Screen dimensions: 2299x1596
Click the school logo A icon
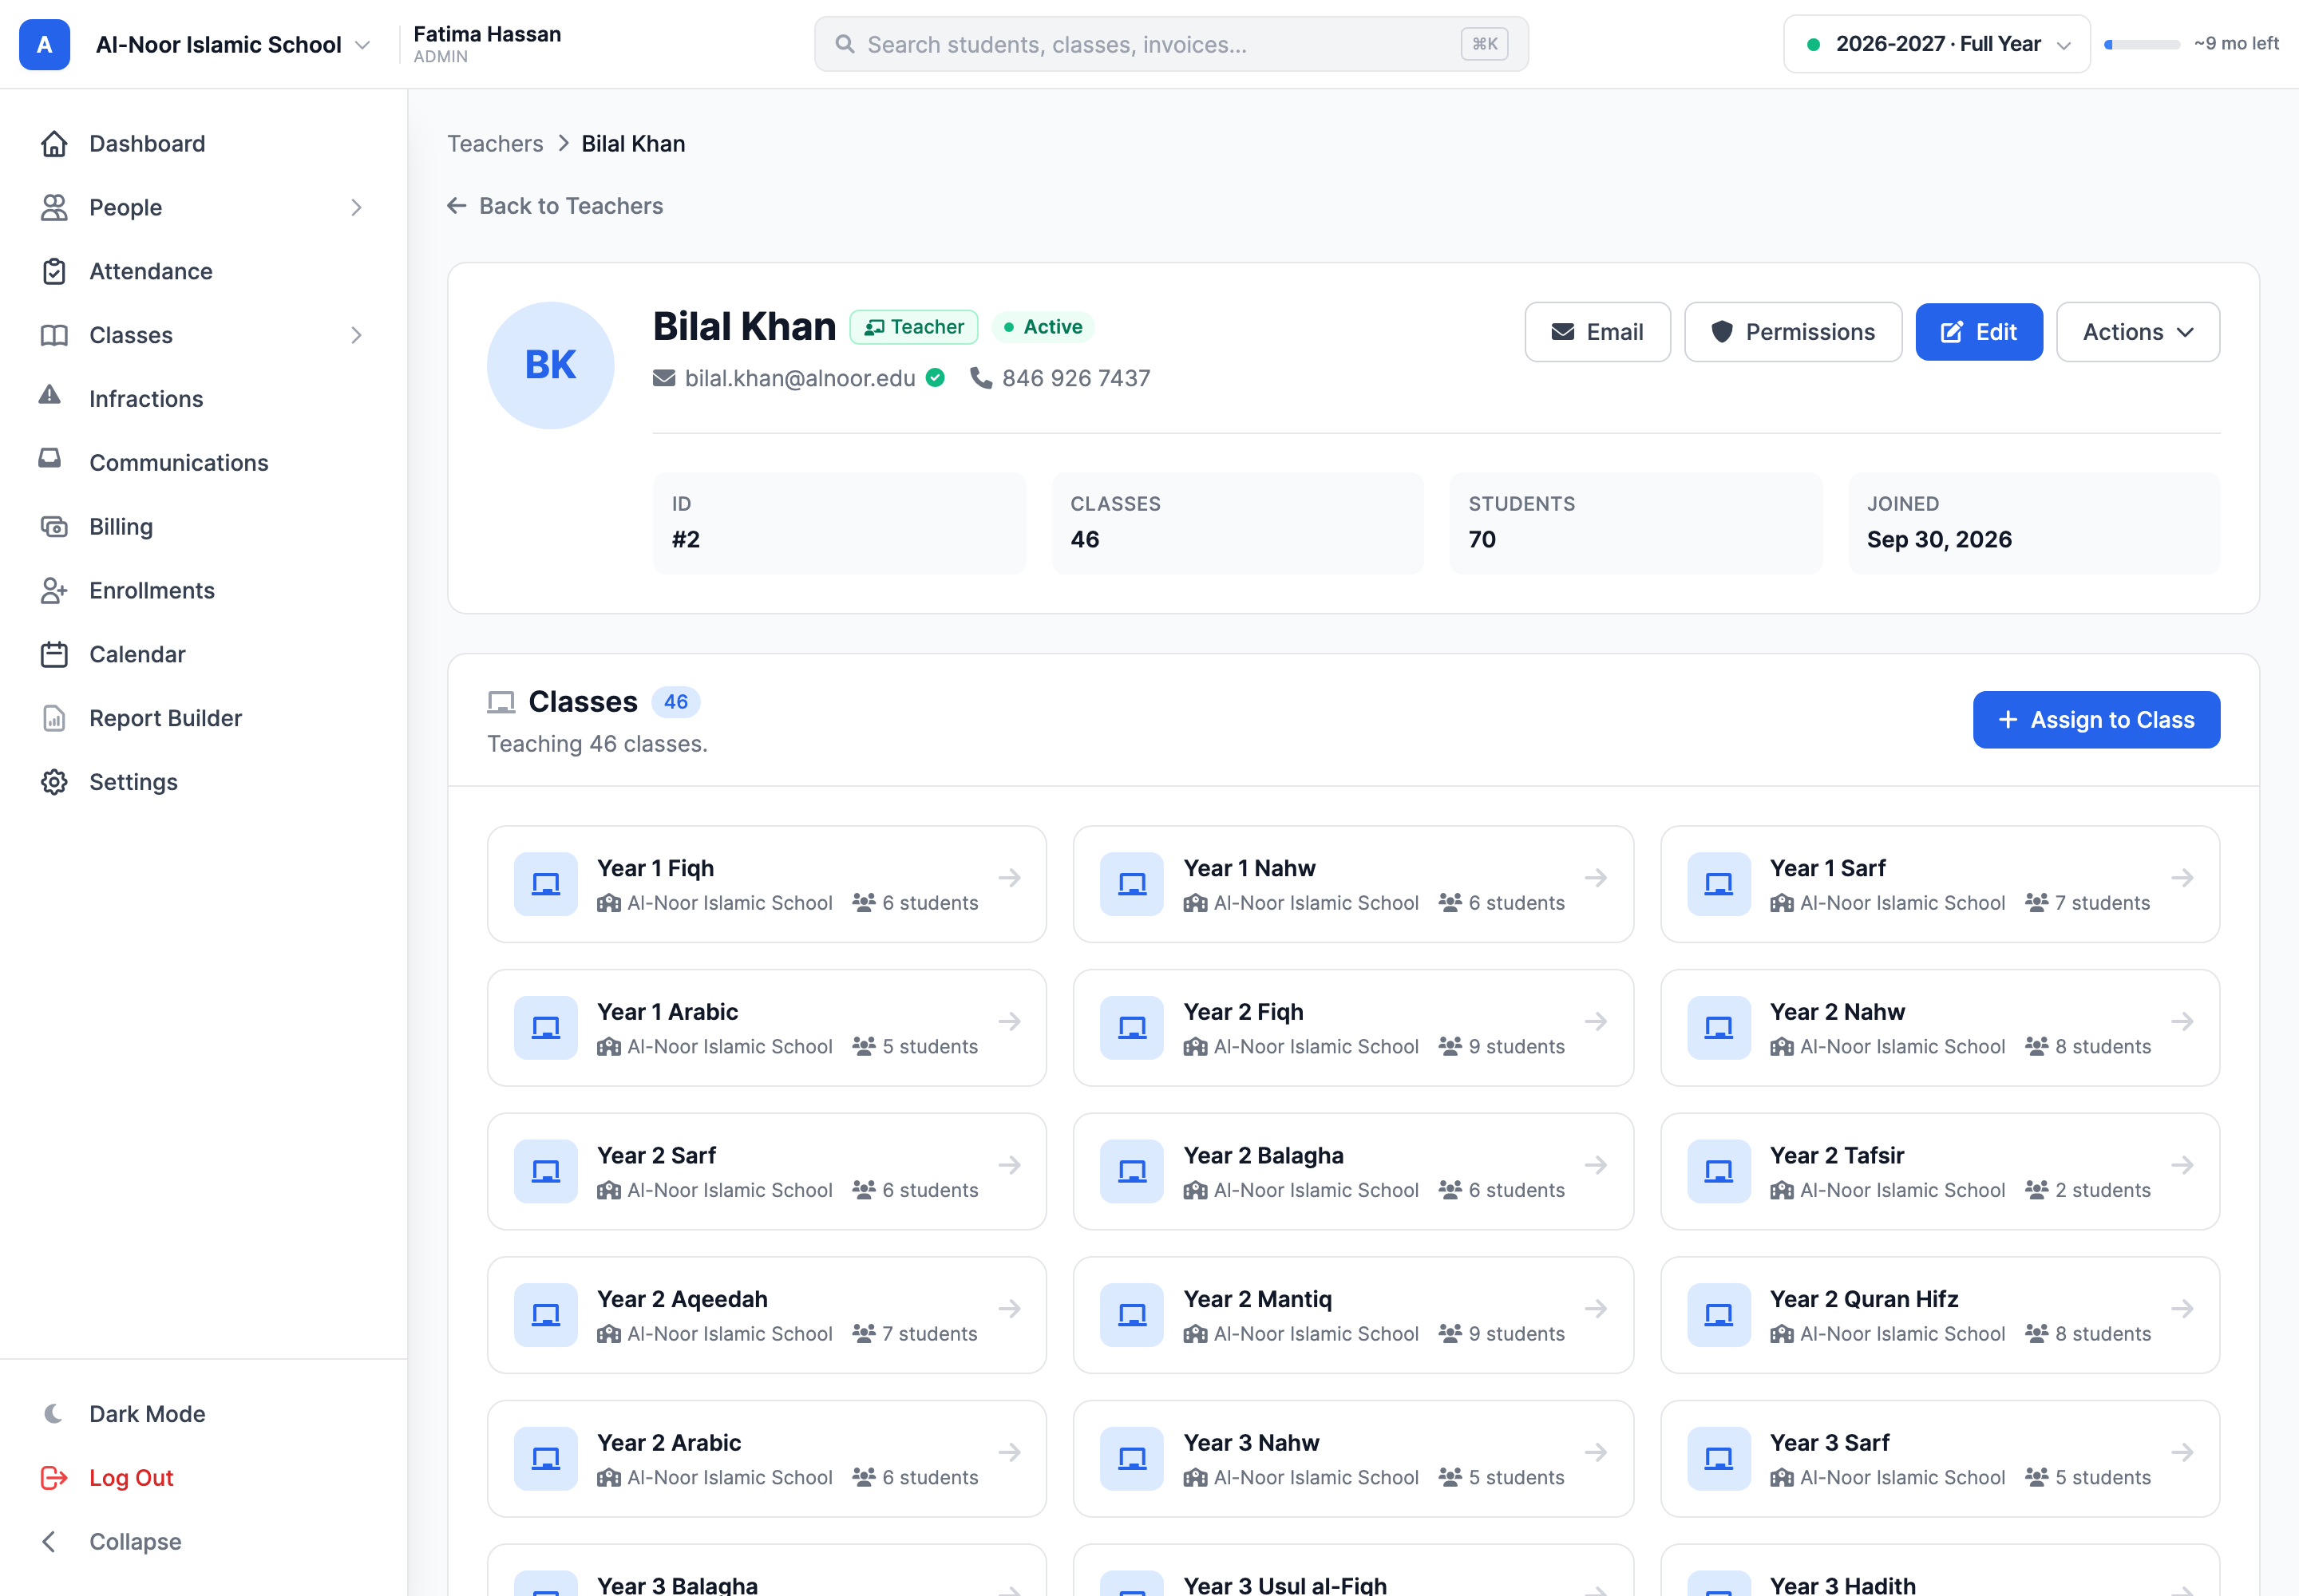click(45, 45)
